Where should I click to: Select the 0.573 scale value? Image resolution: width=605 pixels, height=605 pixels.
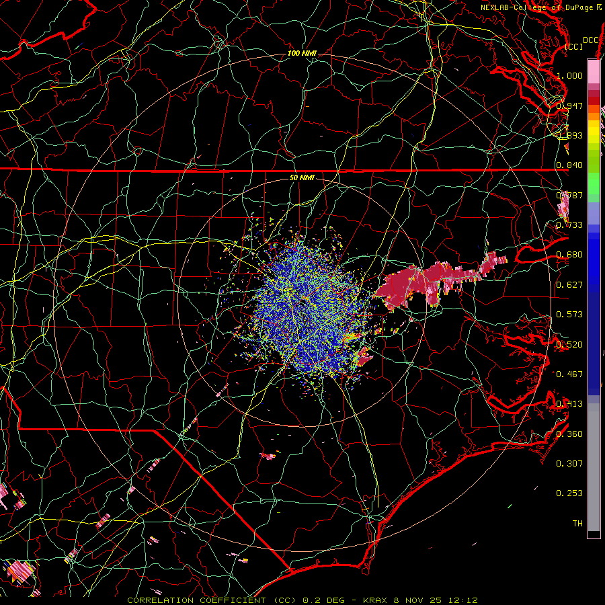[569, 315]
